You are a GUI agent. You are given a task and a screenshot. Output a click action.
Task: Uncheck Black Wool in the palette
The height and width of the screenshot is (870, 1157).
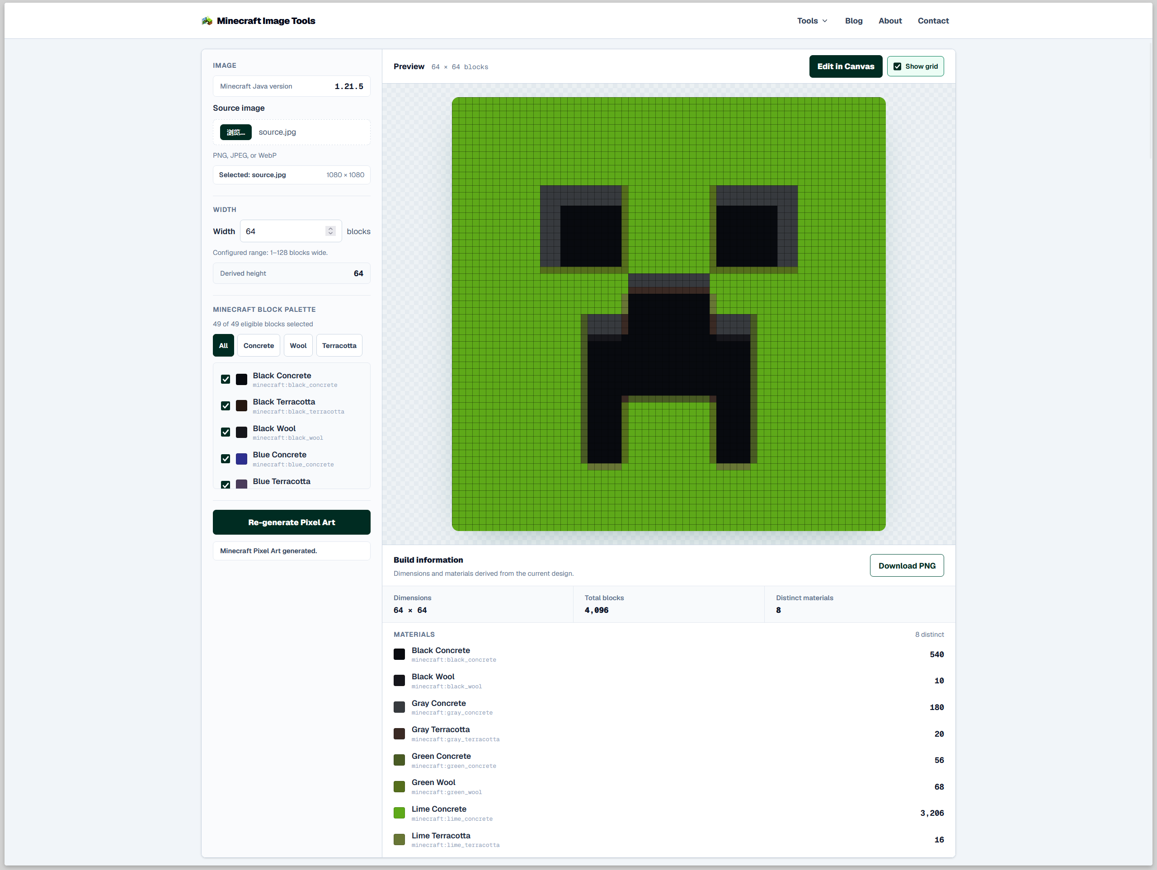click(226, 432)
